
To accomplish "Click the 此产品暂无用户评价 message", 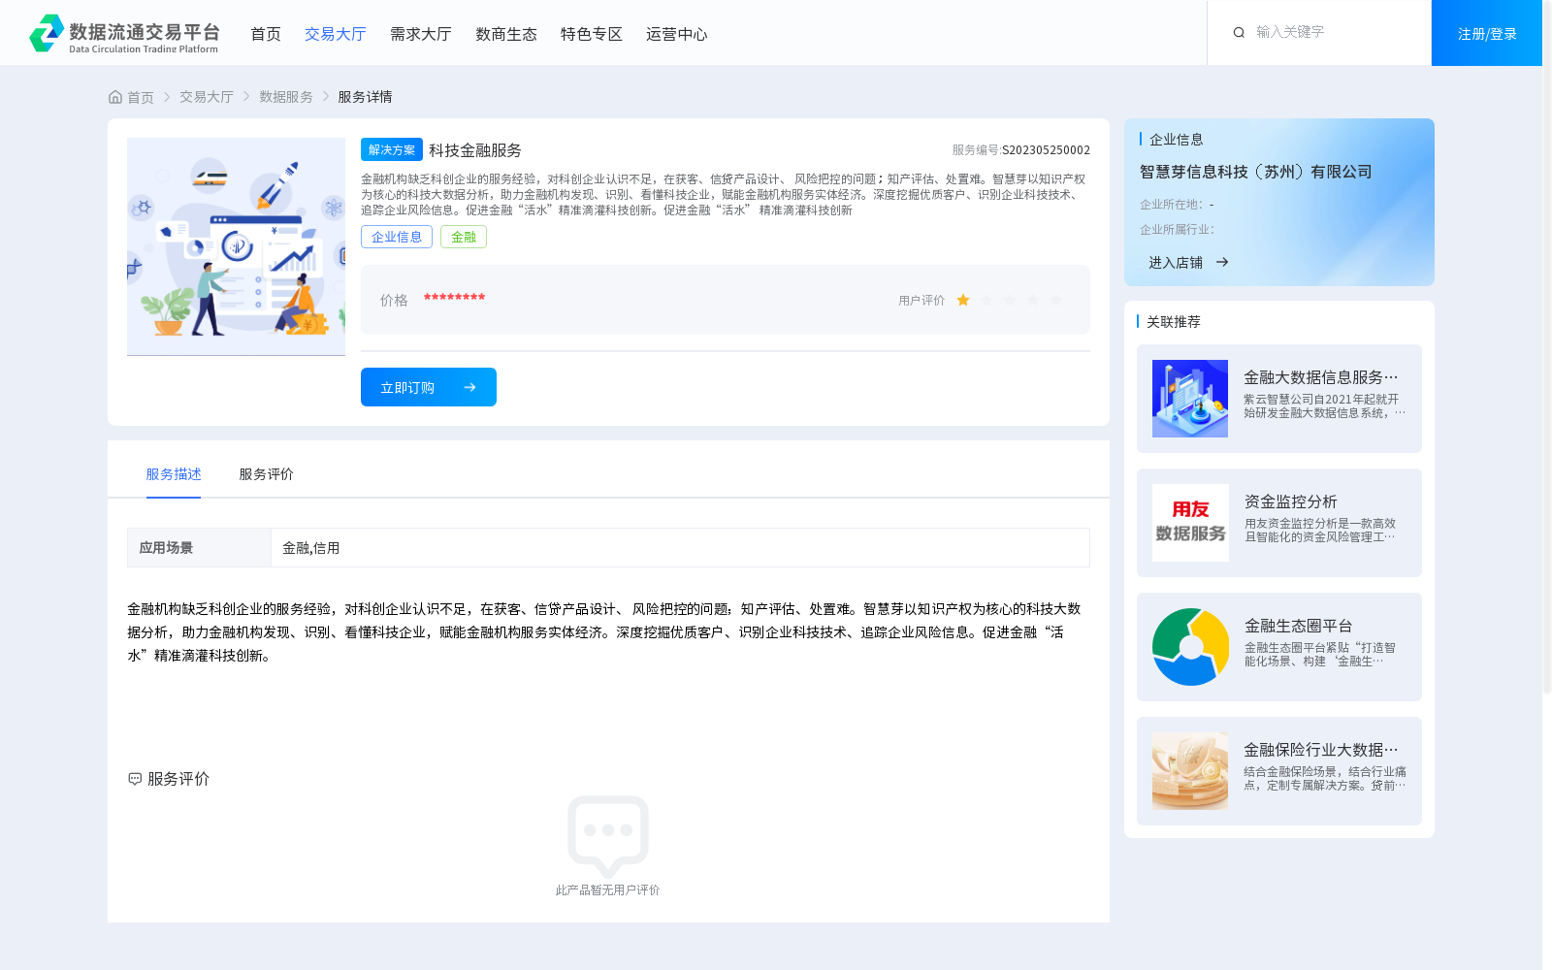I will point(608,890).
